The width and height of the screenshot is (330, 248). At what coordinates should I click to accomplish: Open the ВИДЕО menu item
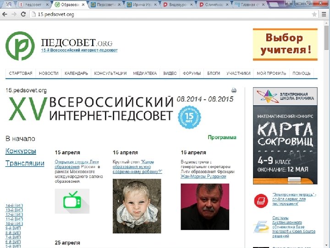[x=170, y=73]
